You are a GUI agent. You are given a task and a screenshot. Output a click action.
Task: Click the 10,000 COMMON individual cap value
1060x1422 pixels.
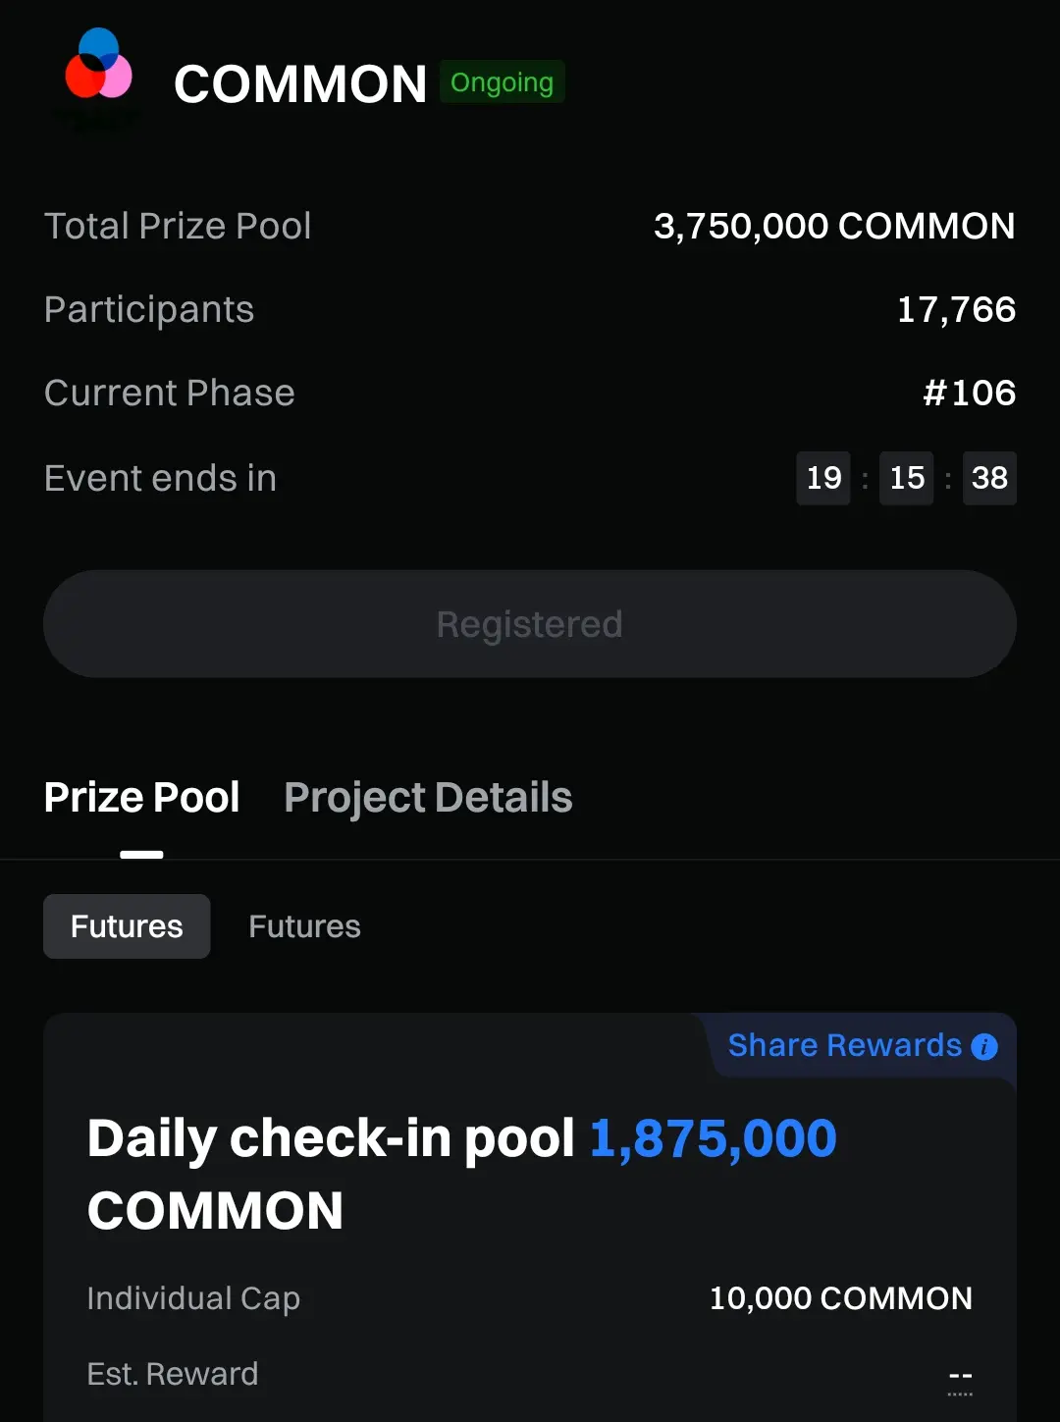tap(840, 1298)
